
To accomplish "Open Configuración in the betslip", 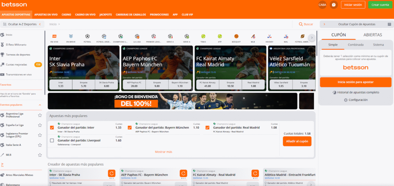I will (x=356, y=100).
